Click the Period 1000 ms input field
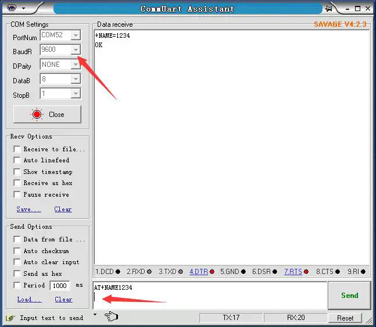 point(60,286)
